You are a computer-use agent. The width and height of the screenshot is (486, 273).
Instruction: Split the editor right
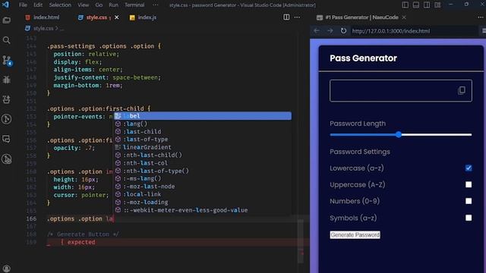(286, 17)
